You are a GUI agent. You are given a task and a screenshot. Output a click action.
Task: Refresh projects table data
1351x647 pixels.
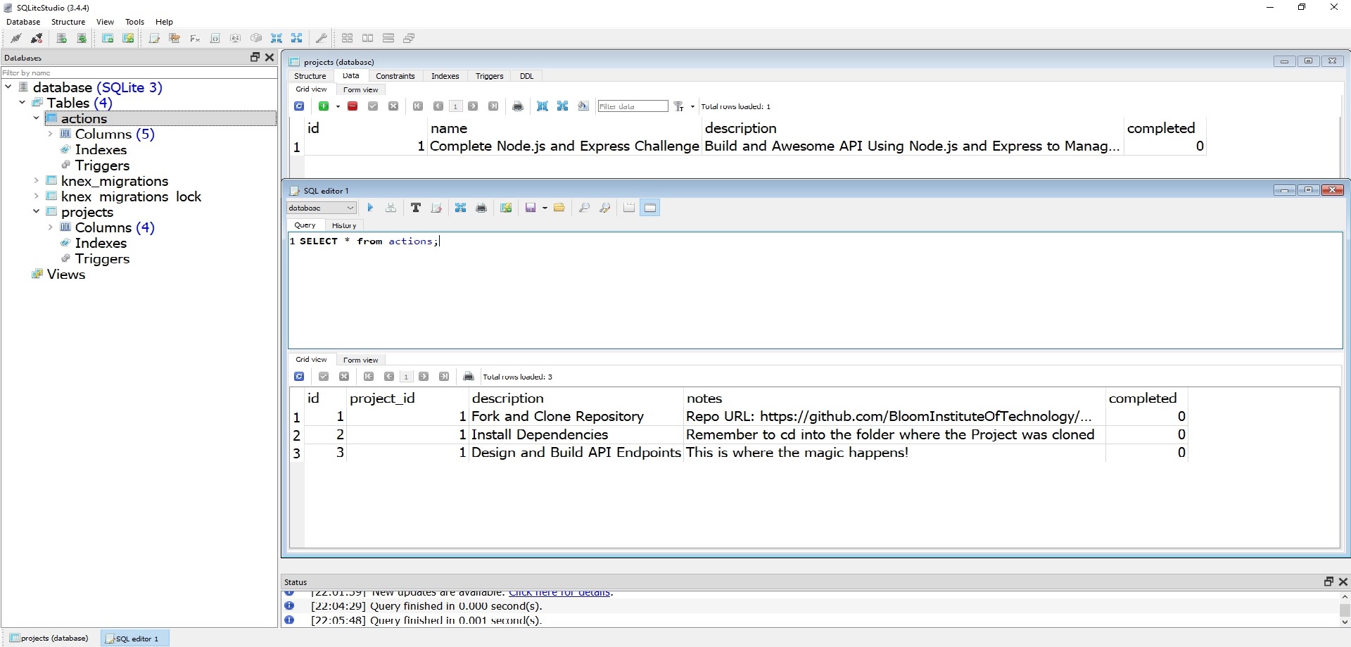click(x=299, y=106)
